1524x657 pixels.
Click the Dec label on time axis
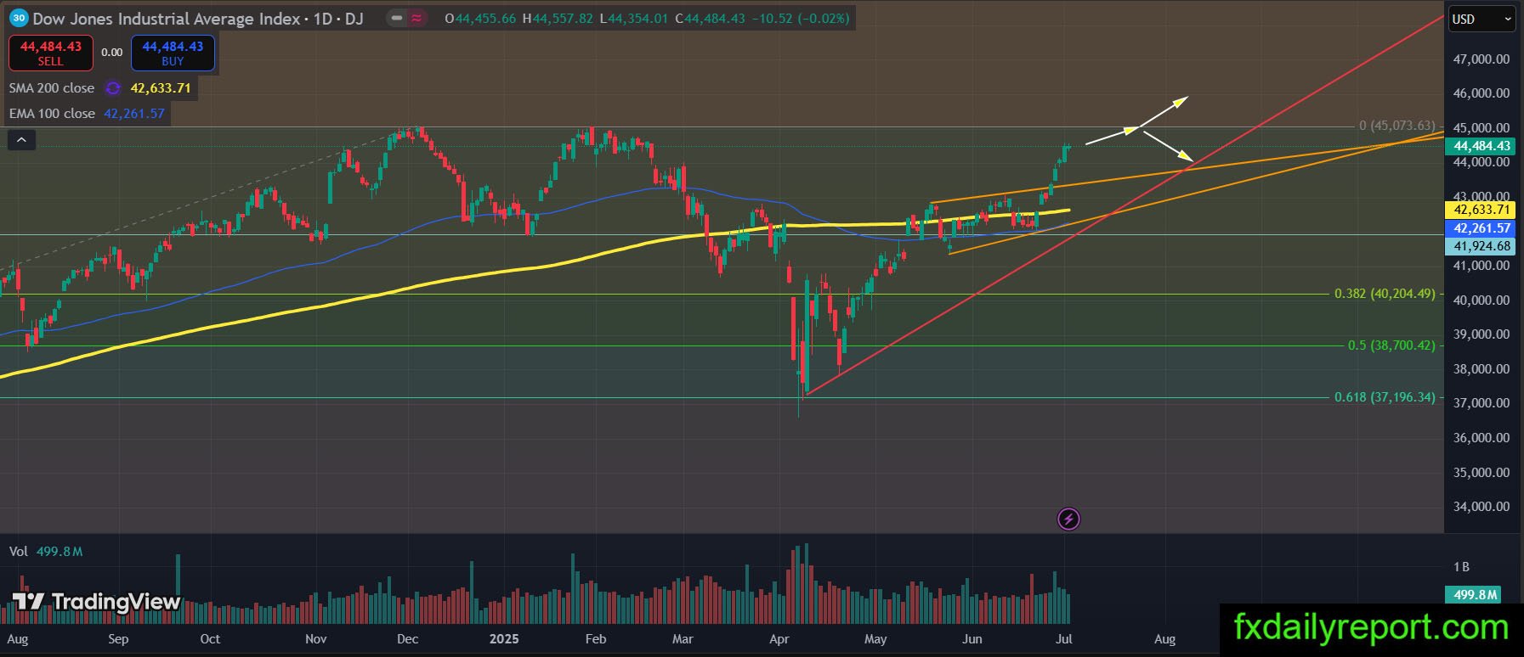(407, 639)
